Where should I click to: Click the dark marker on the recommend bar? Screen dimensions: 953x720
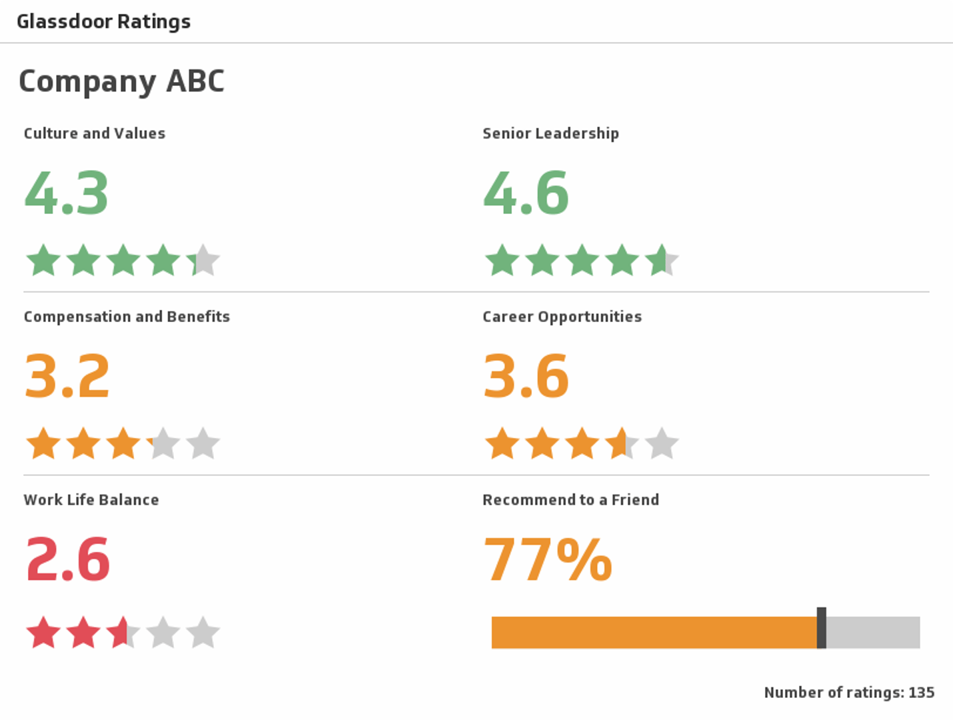pos(822,627)
